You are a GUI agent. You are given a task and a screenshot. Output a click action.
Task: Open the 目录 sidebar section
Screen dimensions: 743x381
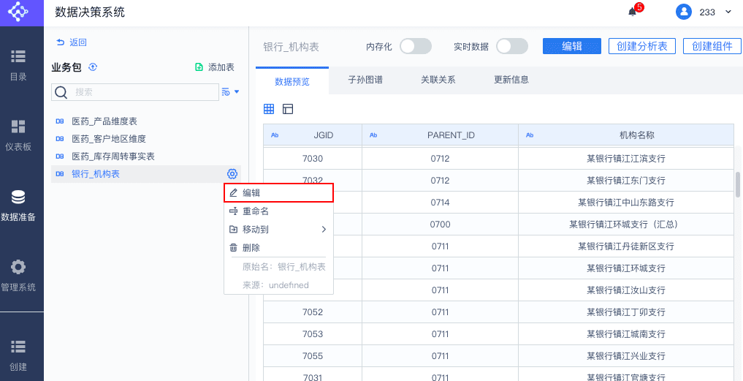tap(18, 64)
